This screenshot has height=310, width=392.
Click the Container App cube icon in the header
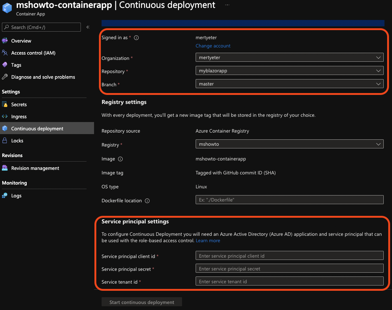pos(7,8)
